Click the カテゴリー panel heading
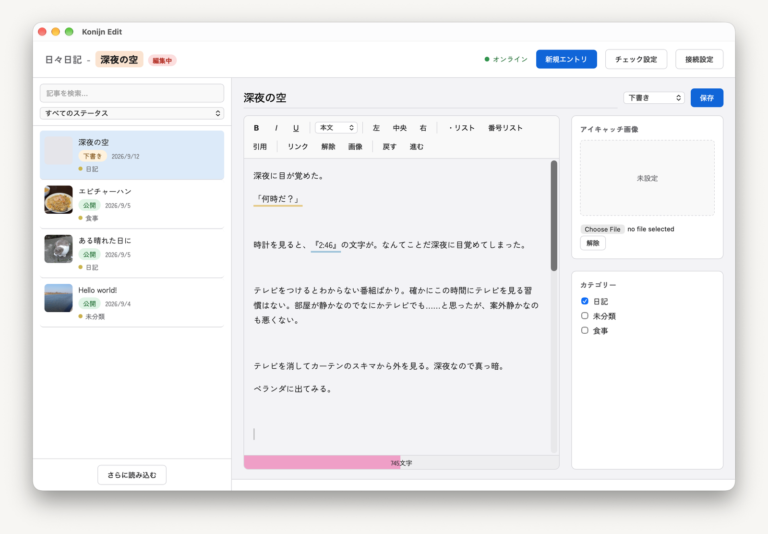The width and height of the screenshot is (768, 534). pyautogui.click(x=598, y=285)
